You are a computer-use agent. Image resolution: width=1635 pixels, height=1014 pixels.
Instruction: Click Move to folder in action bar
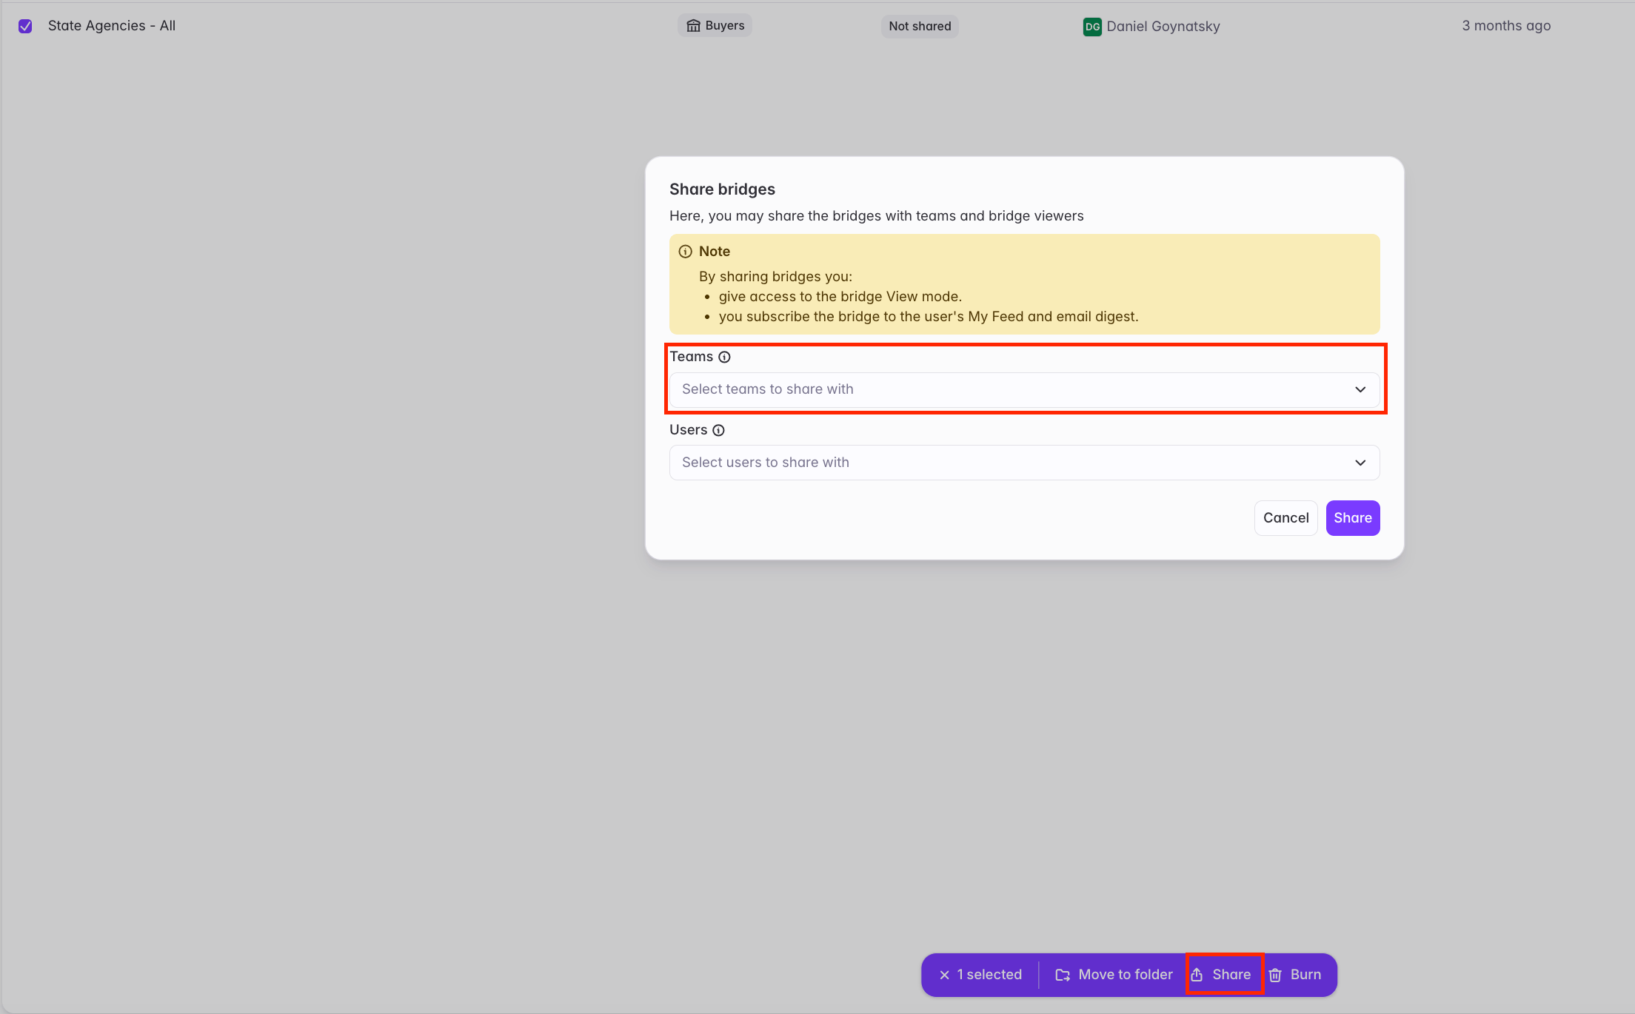(x=1114, y=975)
